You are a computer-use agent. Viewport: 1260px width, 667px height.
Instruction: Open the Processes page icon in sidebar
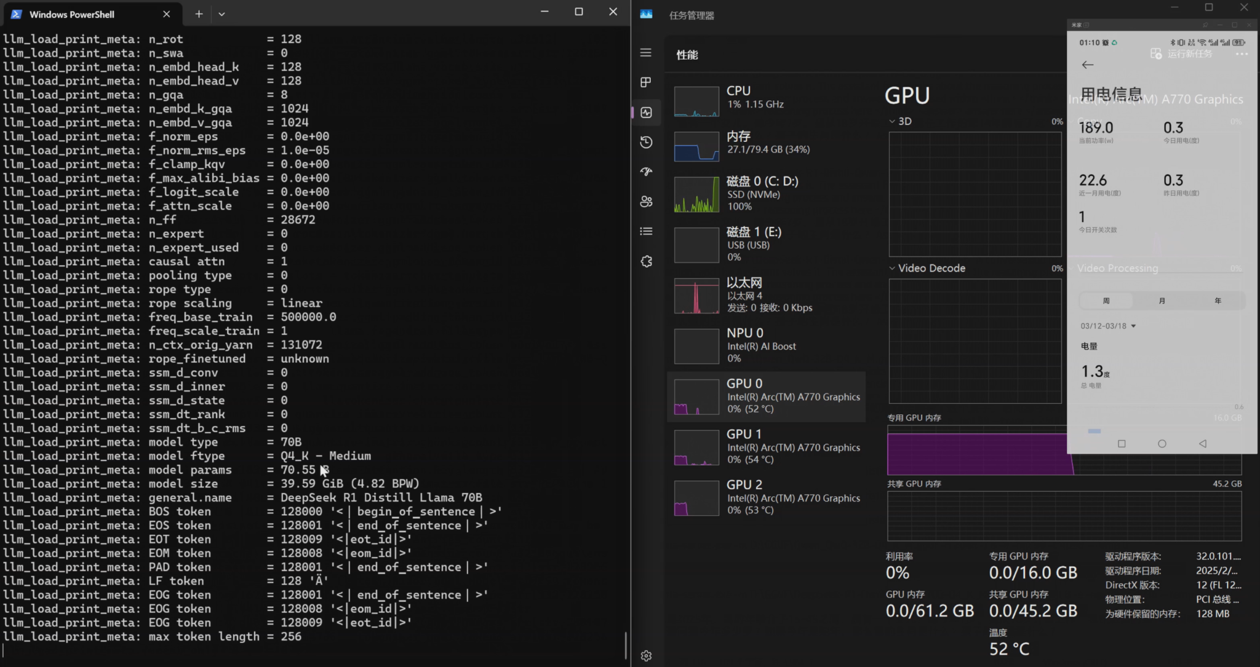pos(645,82)
